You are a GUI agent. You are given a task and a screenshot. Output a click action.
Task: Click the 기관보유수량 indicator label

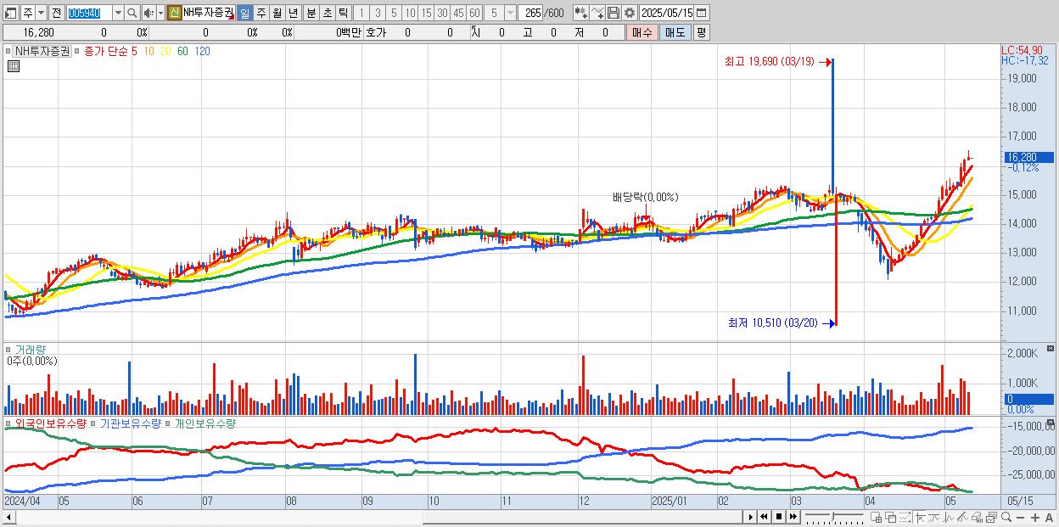pos(130,423)
